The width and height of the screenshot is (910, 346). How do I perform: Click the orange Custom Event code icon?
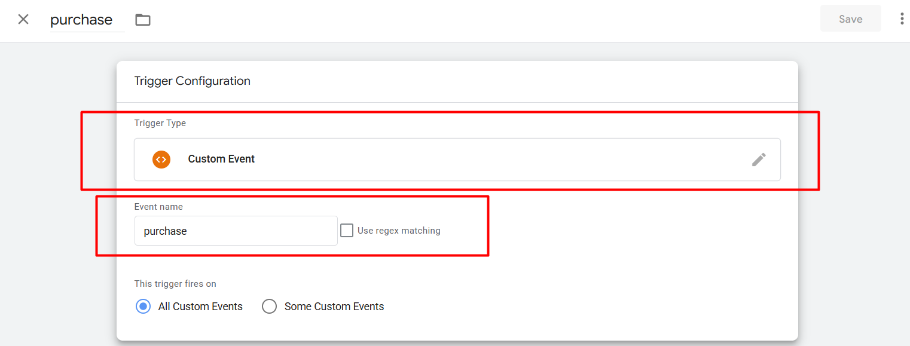[x=161, y=160]
